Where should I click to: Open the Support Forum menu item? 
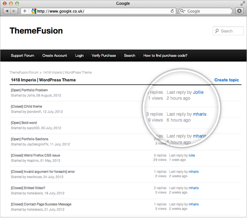[x=22, y=56]
